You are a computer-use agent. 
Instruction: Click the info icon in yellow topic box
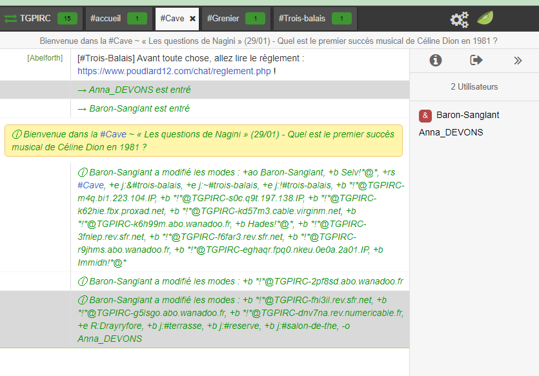[17, 134]
